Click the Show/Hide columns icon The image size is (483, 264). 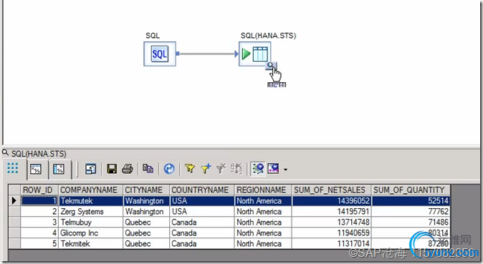(273, 169)
